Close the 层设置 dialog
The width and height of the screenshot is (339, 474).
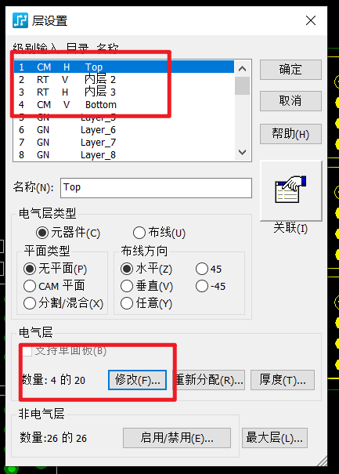tap(311, 20)
